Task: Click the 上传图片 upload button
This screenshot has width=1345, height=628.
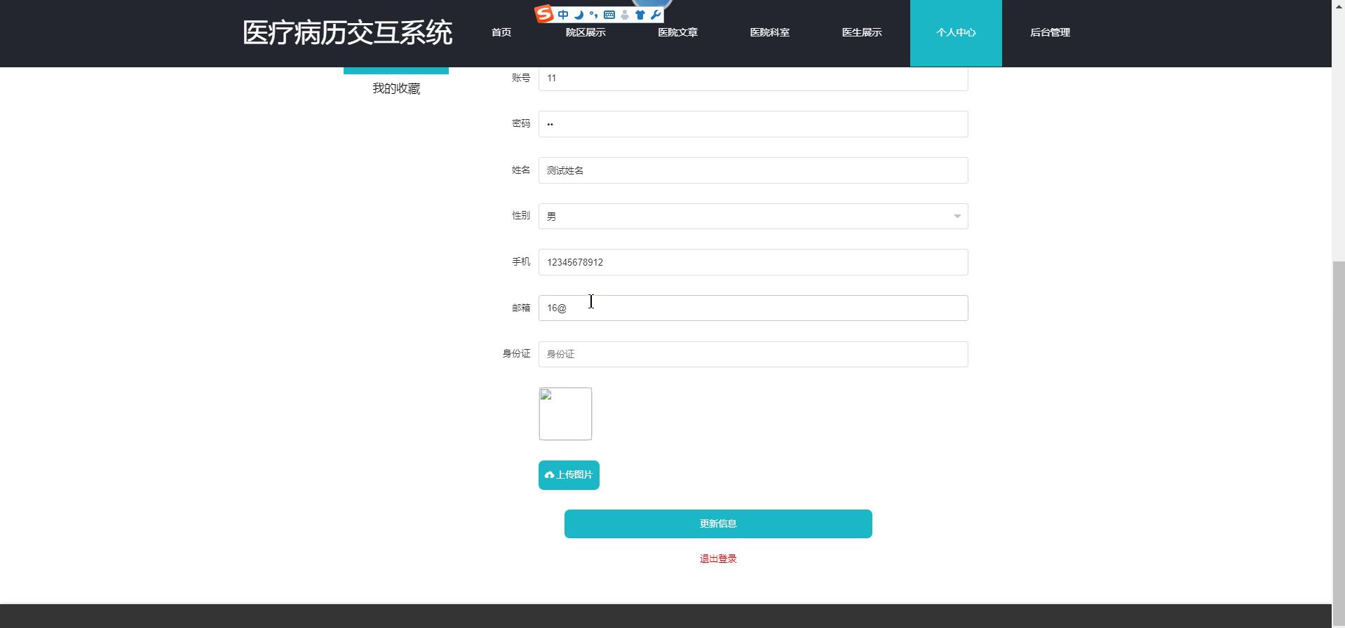Action: point(569,475)
